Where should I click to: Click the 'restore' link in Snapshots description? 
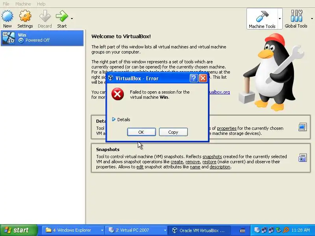click(x=209, y=162)
